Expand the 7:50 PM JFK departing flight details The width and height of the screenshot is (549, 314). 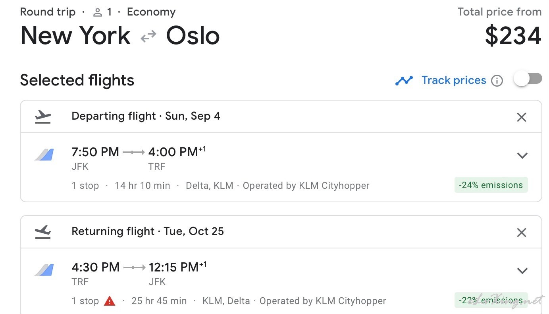click(x=522, y=155)
